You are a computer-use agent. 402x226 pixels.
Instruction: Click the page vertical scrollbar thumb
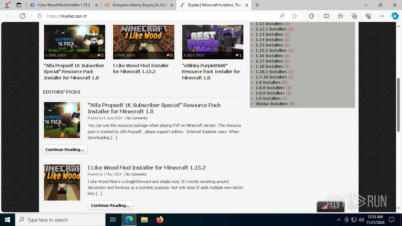tap(398, 105)
